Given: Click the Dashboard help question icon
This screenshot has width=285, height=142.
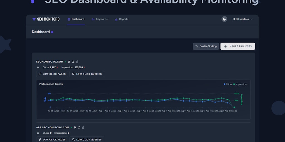Looking at the screenshot, I should click(x=52, y=32).
